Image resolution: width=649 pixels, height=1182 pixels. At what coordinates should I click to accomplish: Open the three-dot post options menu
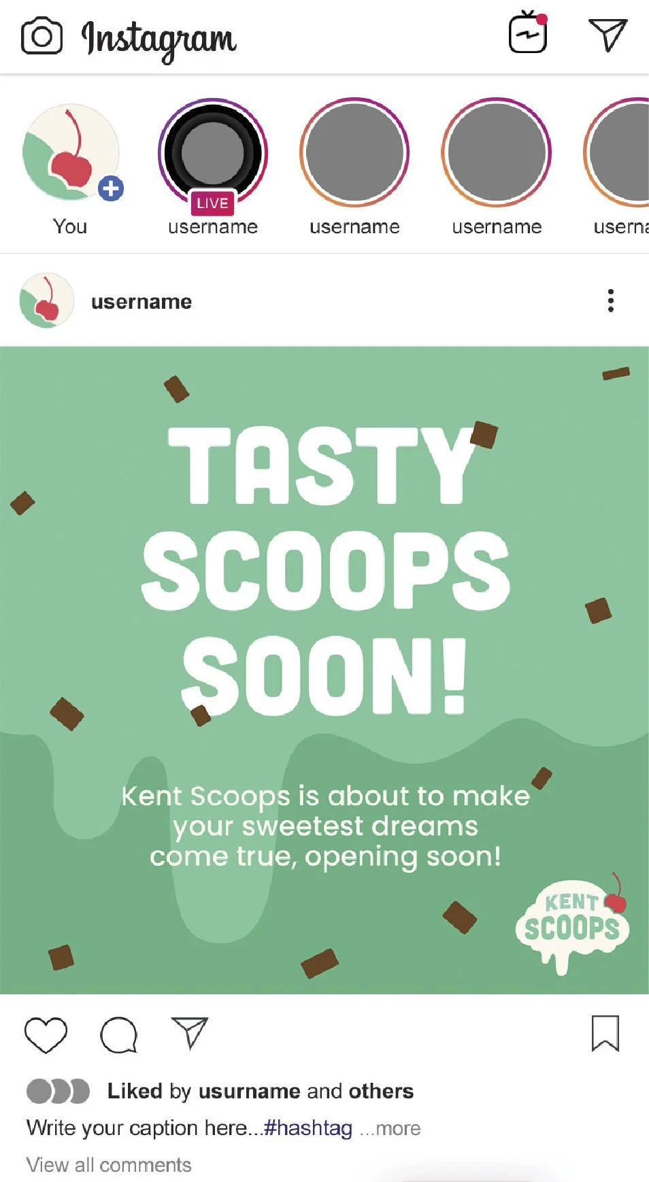[610, 301]
